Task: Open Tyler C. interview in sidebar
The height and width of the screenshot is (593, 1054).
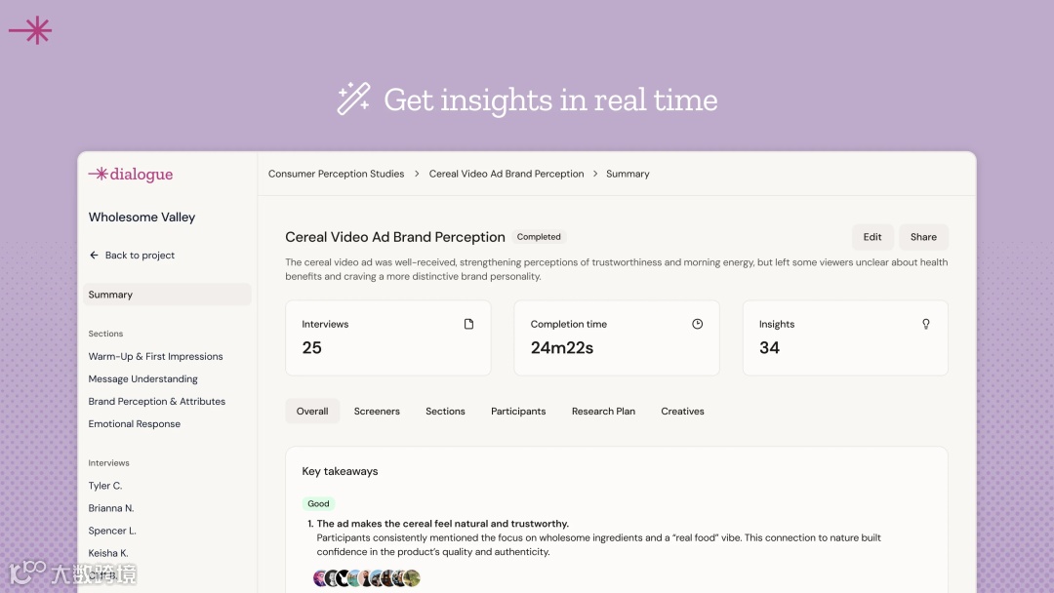Action: click(x=104, y=486)
